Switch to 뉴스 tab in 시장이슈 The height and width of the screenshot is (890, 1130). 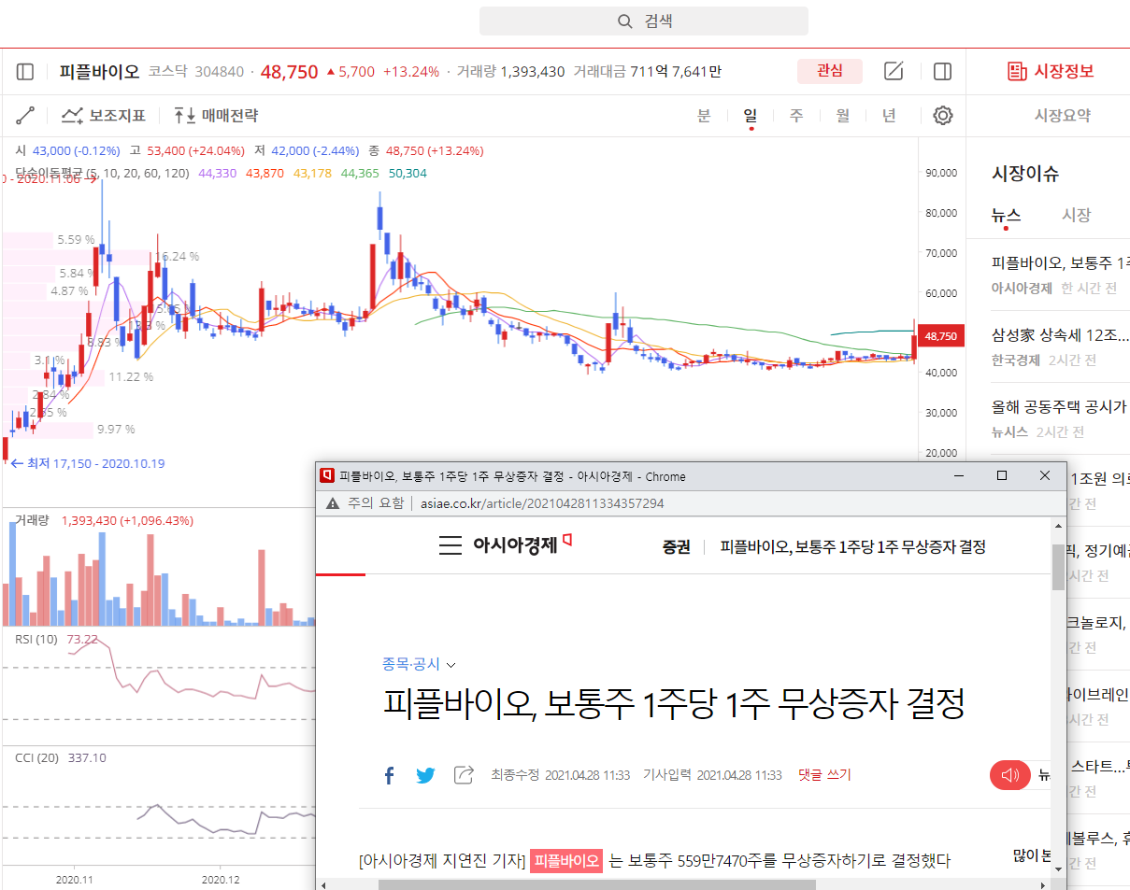(1006, 215)
